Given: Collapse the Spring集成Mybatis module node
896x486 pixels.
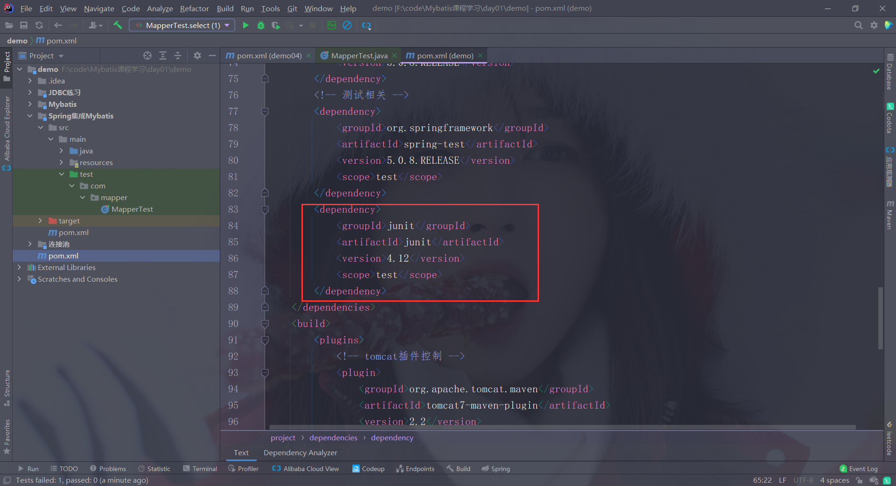Looking at the screenshot, I should click(30, 116).
